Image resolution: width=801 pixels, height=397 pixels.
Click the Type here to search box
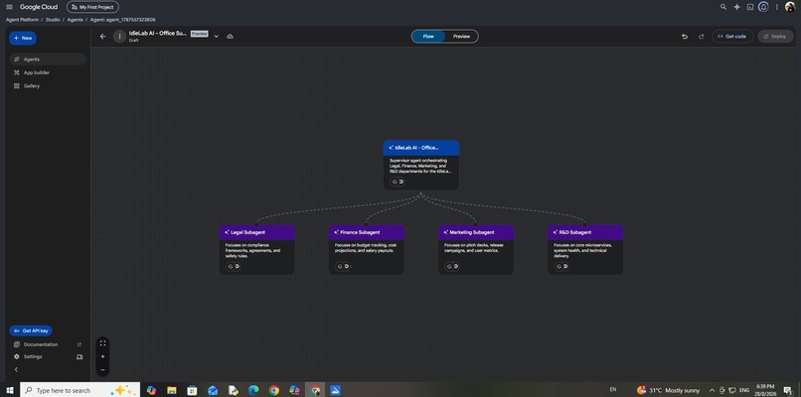(80, 390)
